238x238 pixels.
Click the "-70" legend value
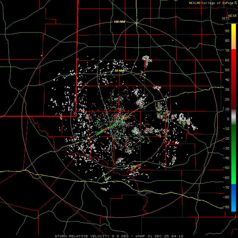(x=226, y=187)
